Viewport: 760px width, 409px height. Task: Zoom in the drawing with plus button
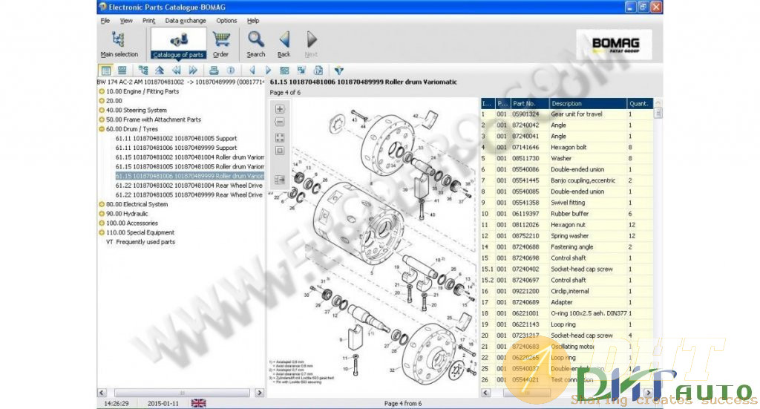[x=280, y=109]
